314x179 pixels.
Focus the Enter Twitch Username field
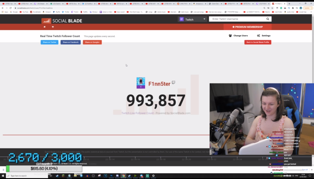point(238,19)
